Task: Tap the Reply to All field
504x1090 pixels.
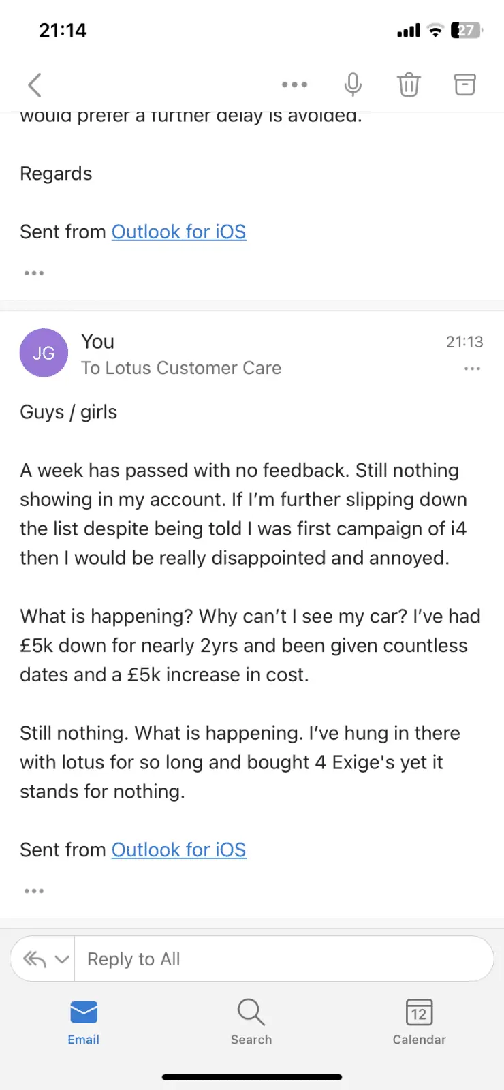Action: click(283, 959)
